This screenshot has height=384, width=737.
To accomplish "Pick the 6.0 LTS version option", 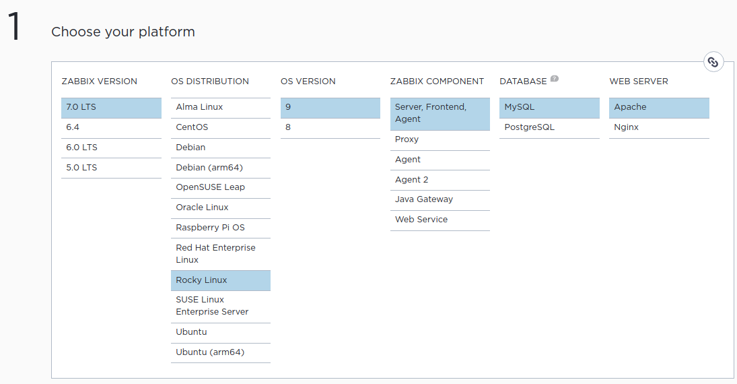I will click(111, 148).
